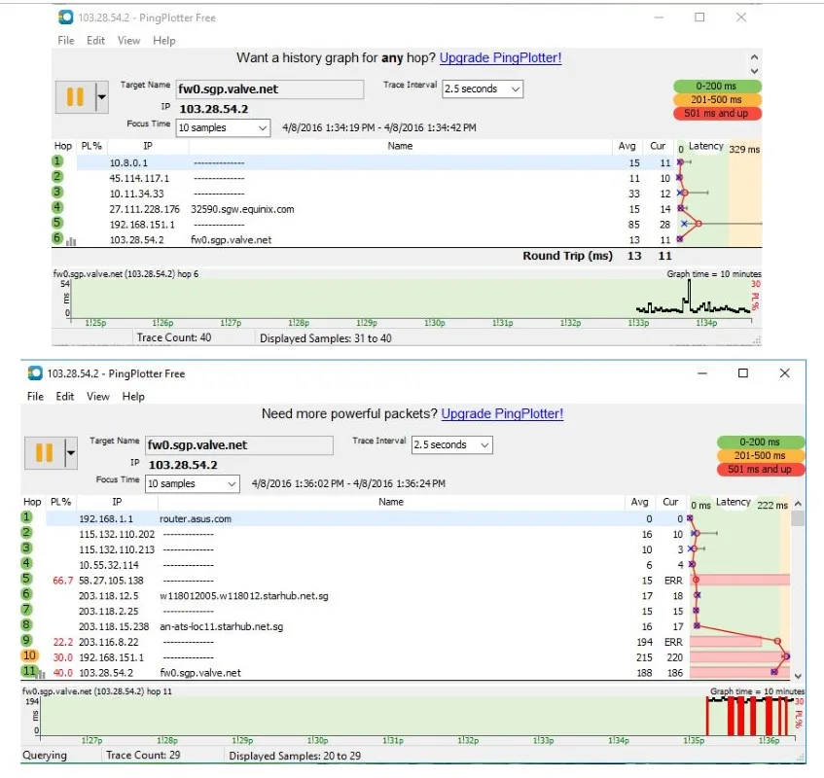
Task: Click the 501 ms and up legend in upper window
Action: pos(717,113)
